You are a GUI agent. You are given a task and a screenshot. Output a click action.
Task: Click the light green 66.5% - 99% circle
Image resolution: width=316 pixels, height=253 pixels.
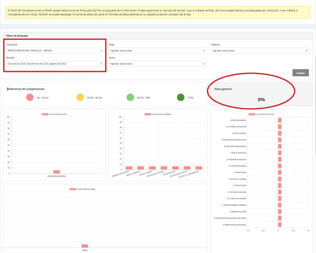(130, 97)
